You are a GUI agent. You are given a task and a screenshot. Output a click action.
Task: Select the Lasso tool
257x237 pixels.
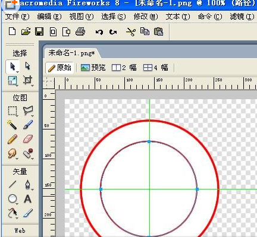pos(28,110)
